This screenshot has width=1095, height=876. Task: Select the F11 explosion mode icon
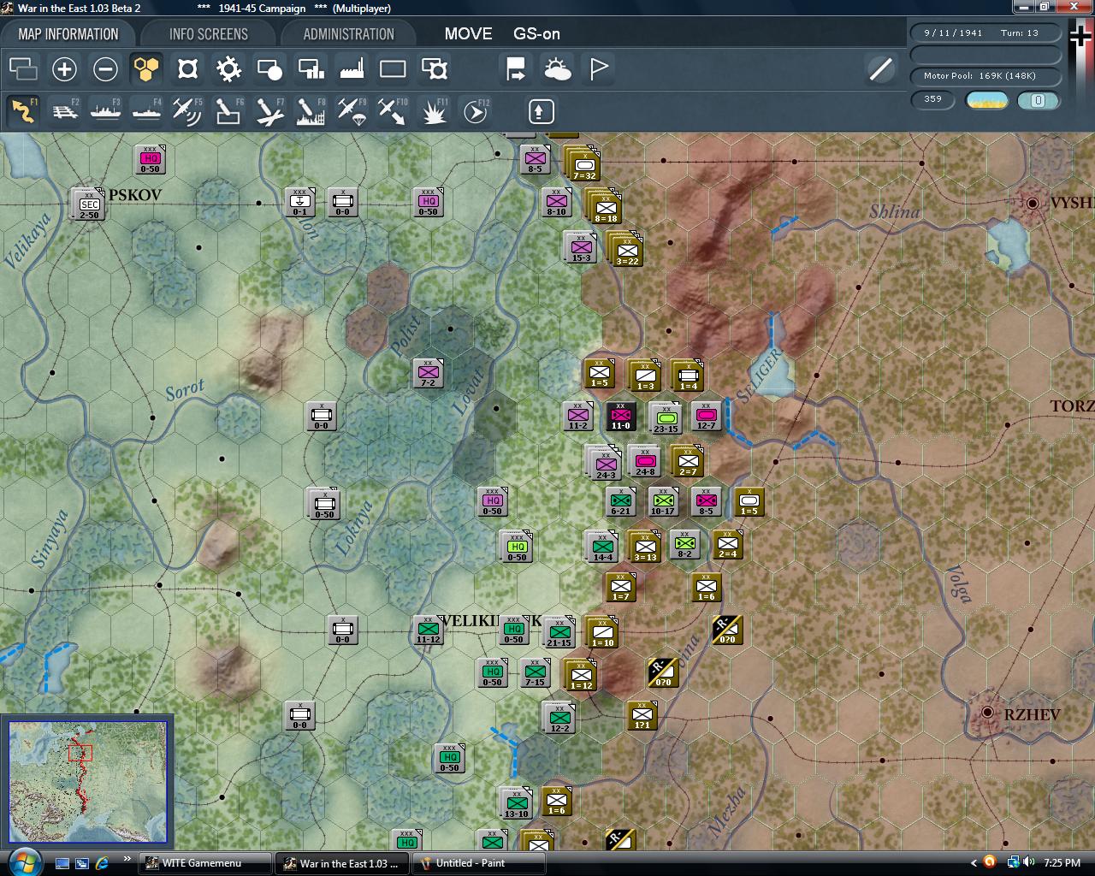pos(434,111)
